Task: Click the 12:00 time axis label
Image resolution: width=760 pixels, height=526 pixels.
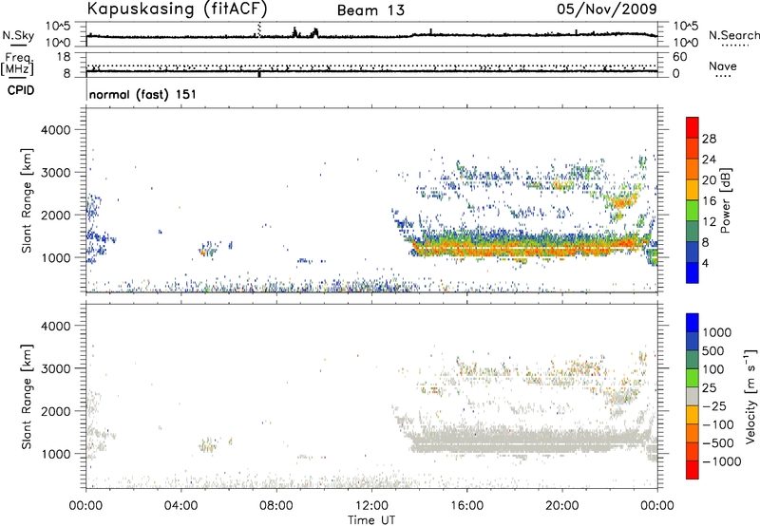Action: [371, 506]
